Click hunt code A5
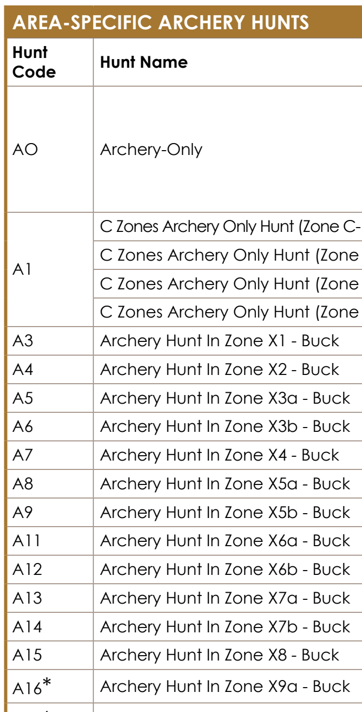 (22, 398)
